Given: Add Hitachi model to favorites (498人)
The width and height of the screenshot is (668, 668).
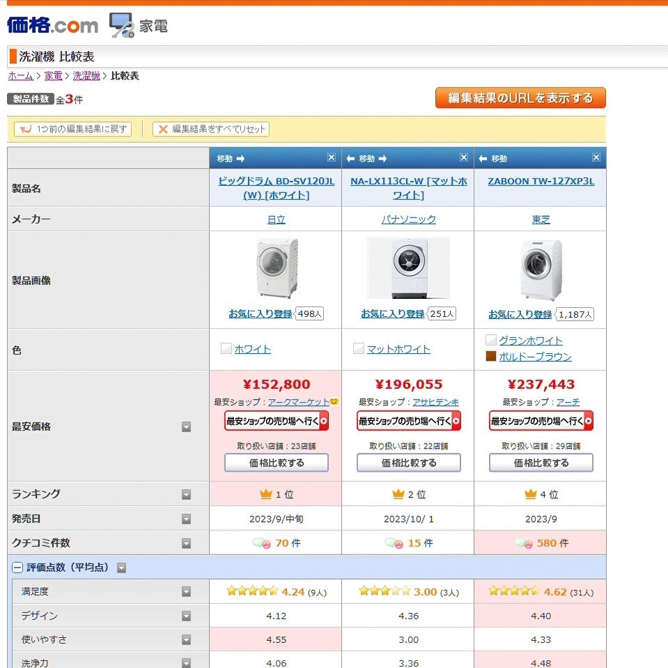Looking at the screenshot, I should click(x=261, y=314).
